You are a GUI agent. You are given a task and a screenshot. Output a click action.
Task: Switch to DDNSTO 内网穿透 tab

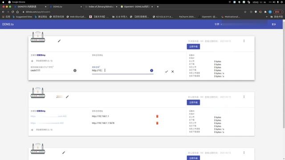point(30,7)
